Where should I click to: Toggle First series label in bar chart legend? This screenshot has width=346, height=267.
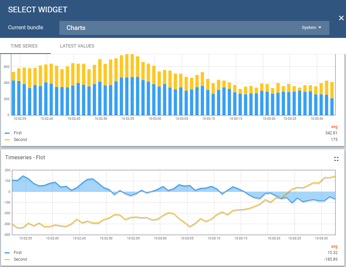pos(18,133)
